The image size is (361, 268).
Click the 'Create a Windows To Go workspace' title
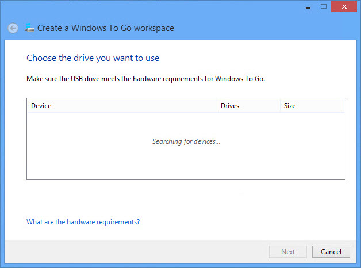click(x=106, y=28)
